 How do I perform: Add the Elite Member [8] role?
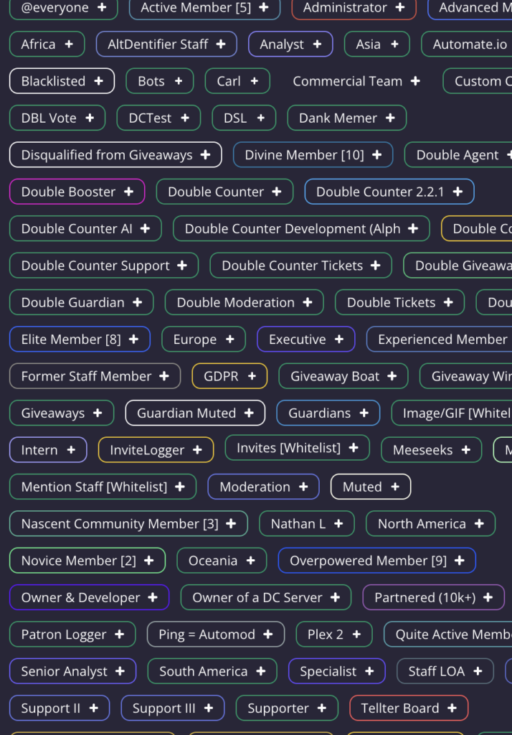[x=79, y=339]
